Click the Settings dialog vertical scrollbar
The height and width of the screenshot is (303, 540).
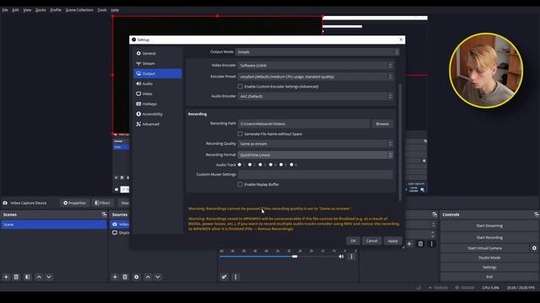[400, 142]
